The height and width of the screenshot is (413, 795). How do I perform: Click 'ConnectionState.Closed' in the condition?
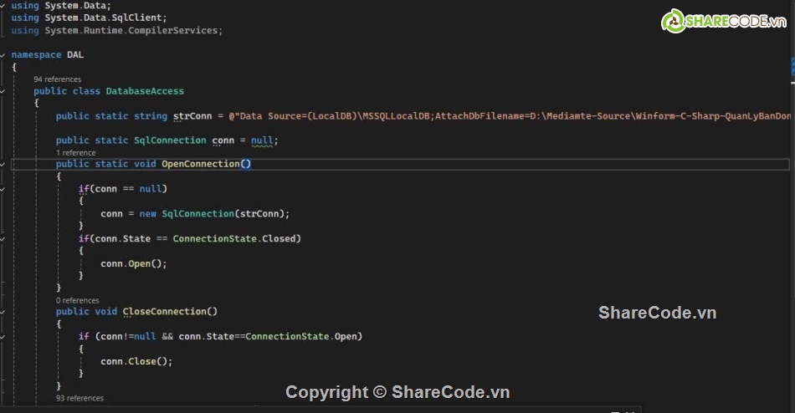tap(234, 238)
